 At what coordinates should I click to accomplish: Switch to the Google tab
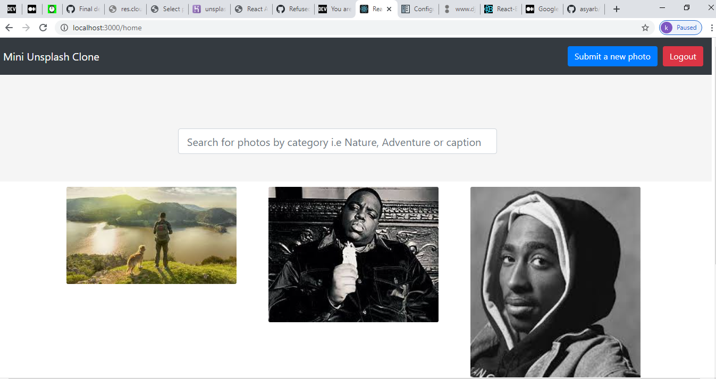(x=542, y=8)
